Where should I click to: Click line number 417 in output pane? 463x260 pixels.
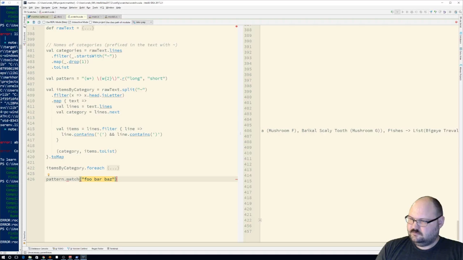248,192
